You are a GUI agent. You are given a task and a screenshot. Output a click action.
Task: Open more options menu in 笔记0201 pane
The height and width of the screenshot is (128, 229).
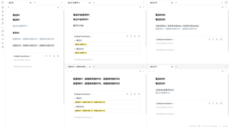(226, 71)
